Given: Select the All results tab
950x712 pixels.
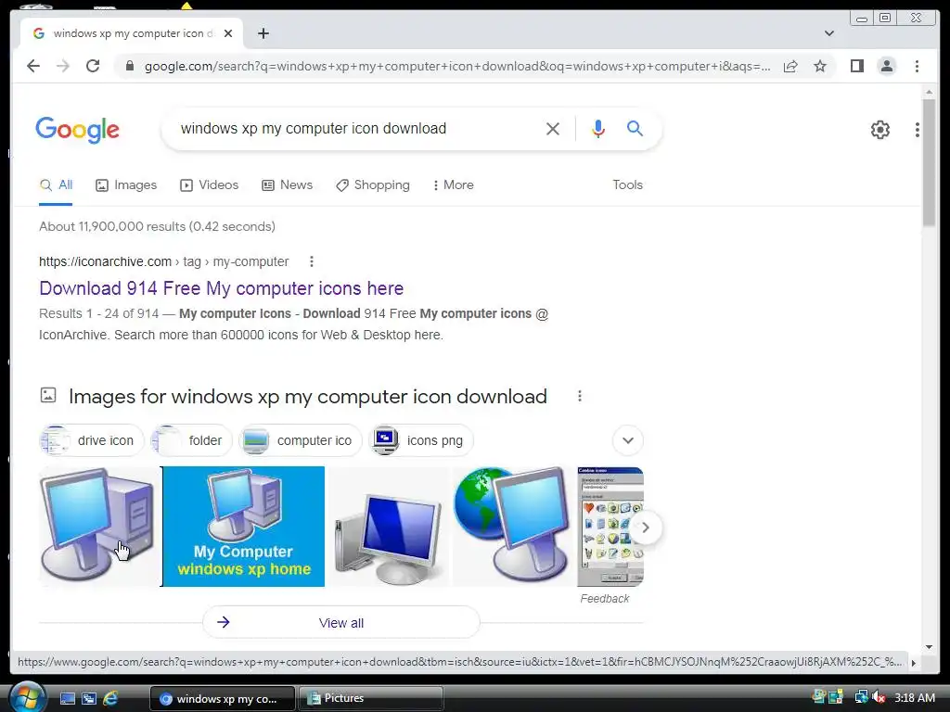Looking at the screenshot, I should coord(56,185).
